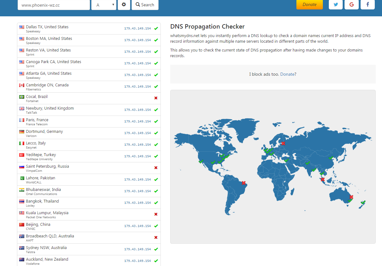Click the Sydney NSW IP address

tap(138, 249)
